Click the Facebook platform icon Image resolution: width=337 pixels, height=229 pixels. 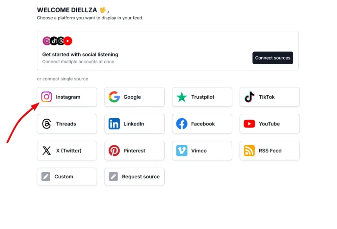181,124
